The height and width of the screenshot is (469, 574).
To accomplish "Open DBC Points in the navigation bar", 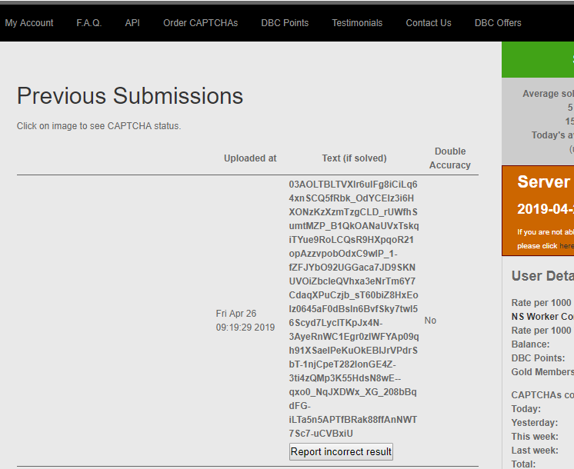I will (285, 23).
